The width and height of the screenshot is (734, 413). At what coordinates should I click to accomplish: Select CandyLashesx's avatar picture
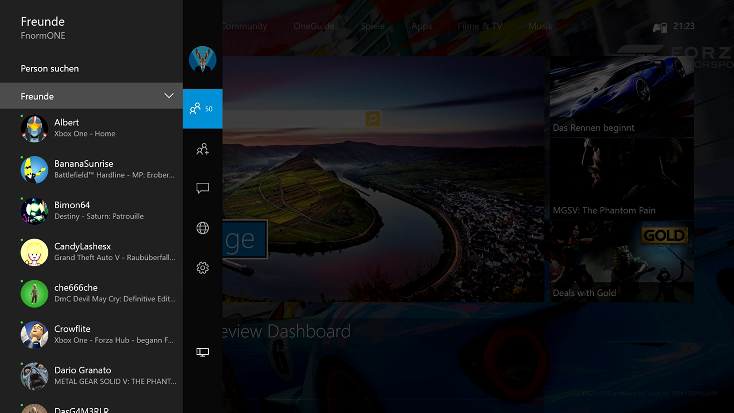click(34, 252)
